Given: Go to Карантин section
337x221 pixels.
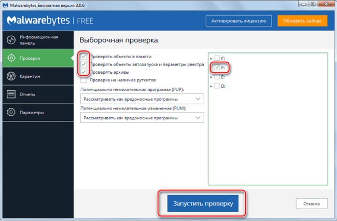Looking at the screenshot, I should click(38, 76).
